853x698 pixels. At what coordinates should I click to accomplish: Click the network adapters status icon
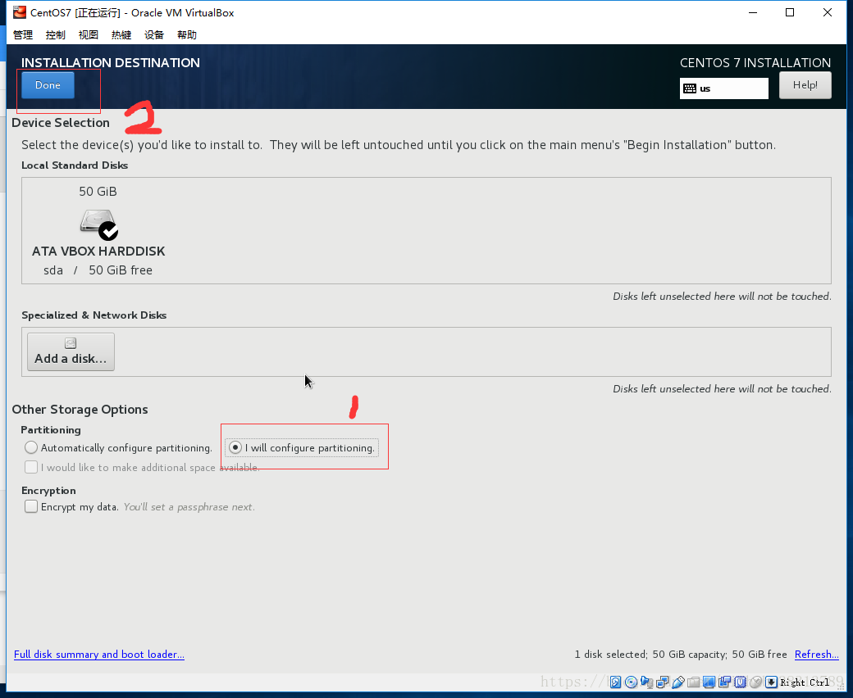tap(663, 682)
